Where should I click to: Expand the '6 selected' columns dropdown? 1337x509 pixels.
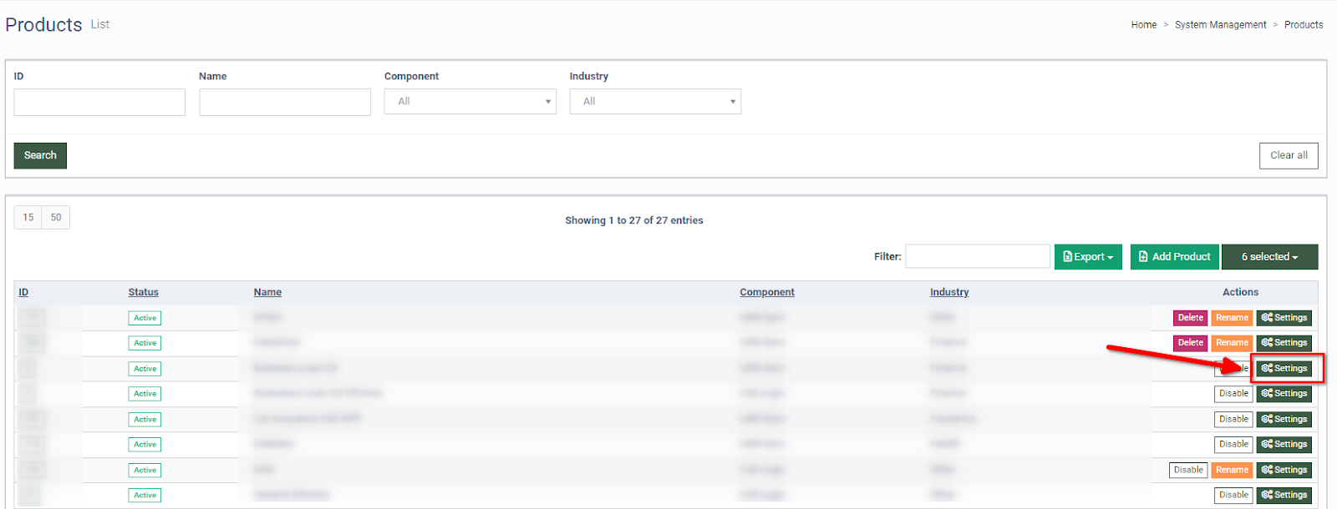pos(1269,257)
